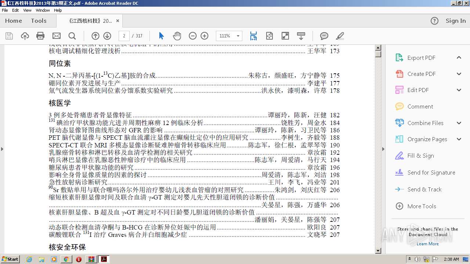Open the File menu
This screenshot has height=264, width=470.
click(5, 10)
